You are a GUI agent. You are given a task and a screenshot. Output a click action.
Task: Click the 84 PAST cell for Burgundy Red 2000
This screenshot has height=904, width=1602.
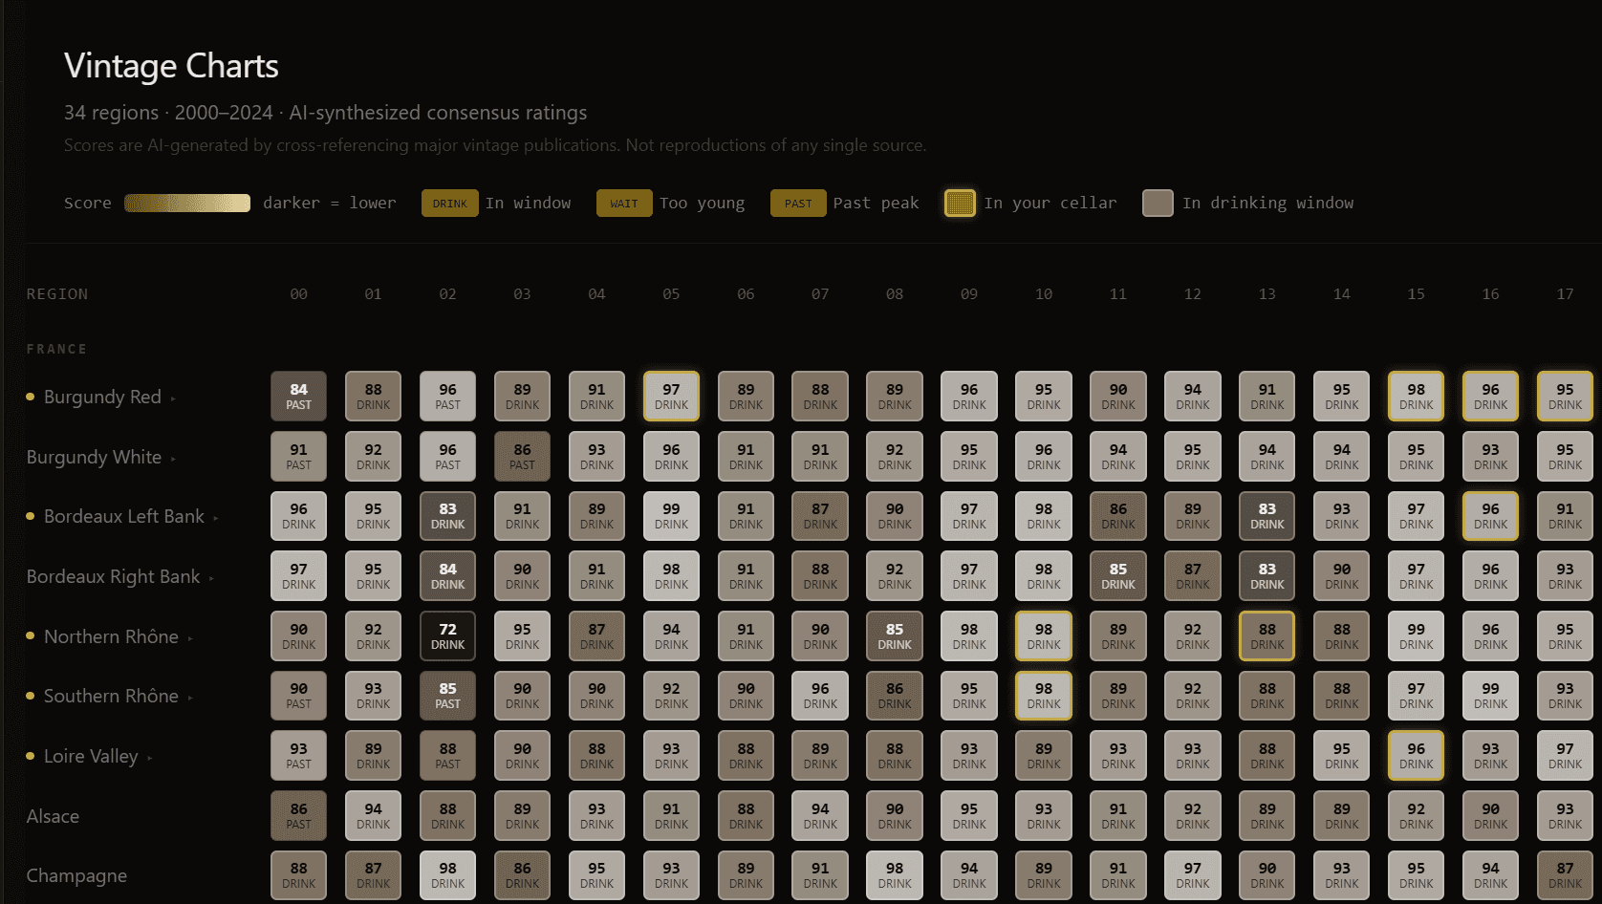coord(298,396)
